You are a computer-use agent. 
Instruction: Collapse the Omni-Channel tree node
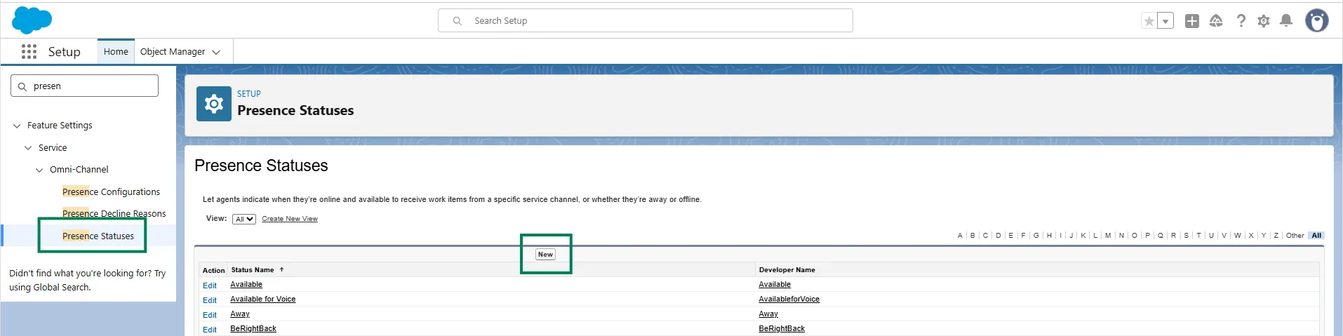tap(39, 170)
